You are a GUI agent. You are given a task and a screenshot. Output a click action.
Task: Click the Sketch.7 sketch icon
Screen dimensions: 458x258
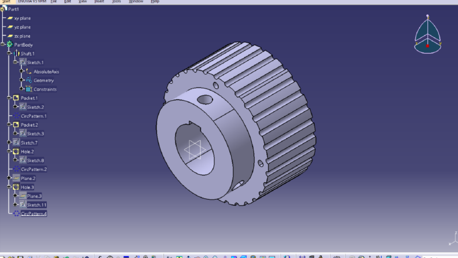point(16,142)
